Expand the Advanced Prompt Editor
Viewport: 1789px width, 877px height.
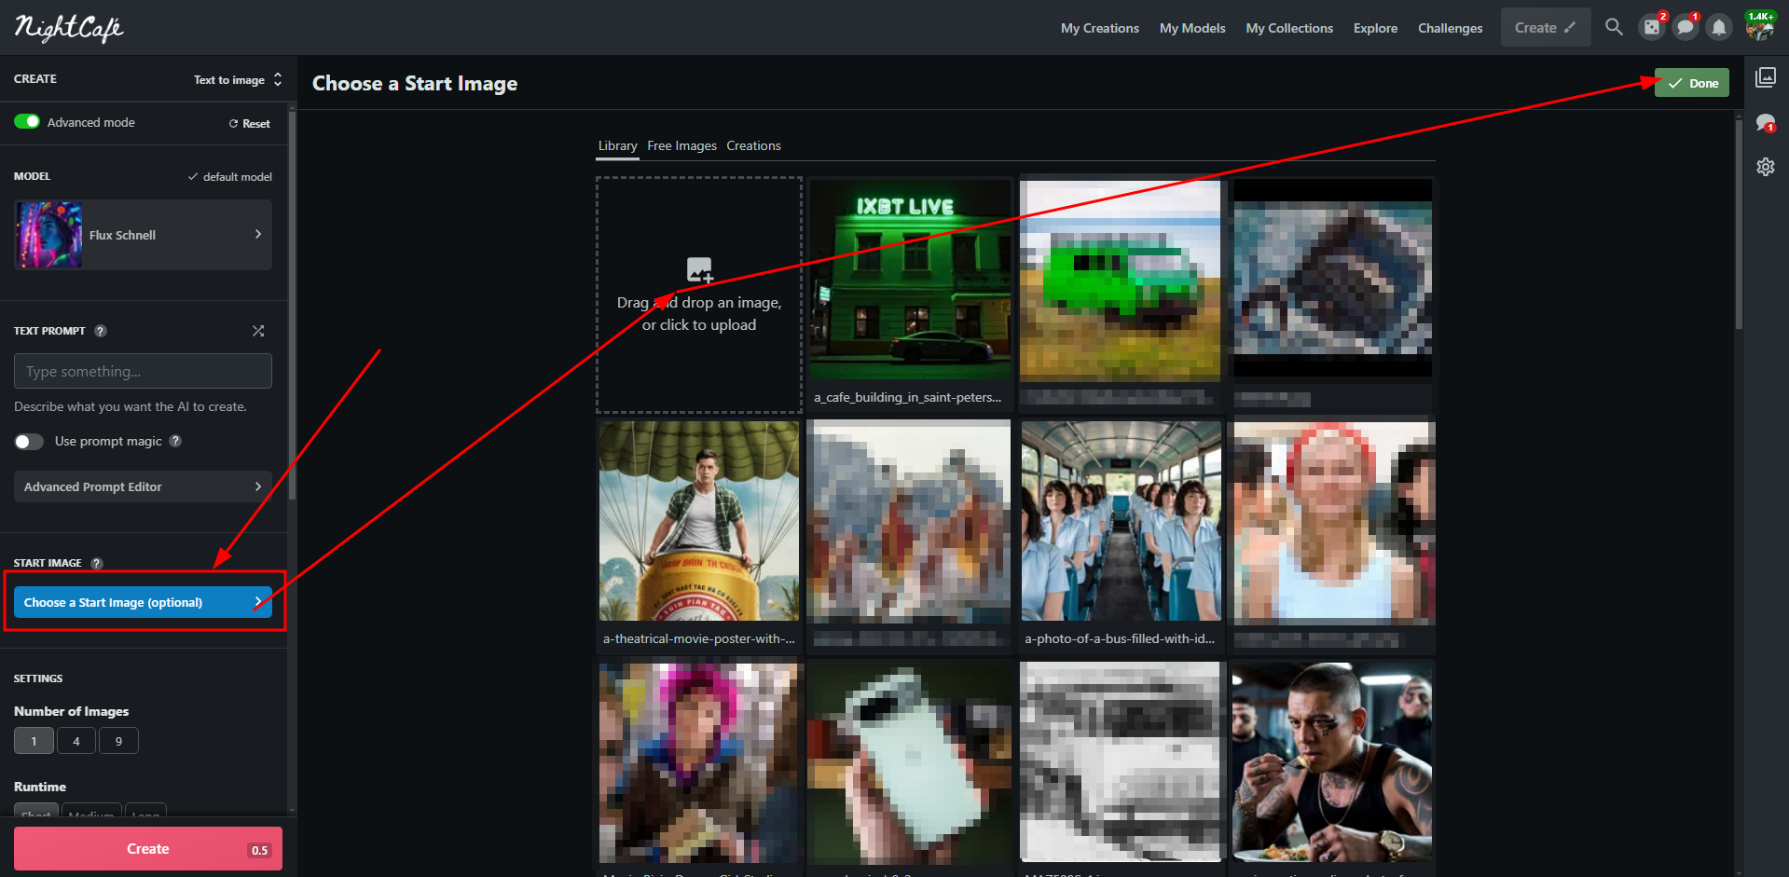143,486
